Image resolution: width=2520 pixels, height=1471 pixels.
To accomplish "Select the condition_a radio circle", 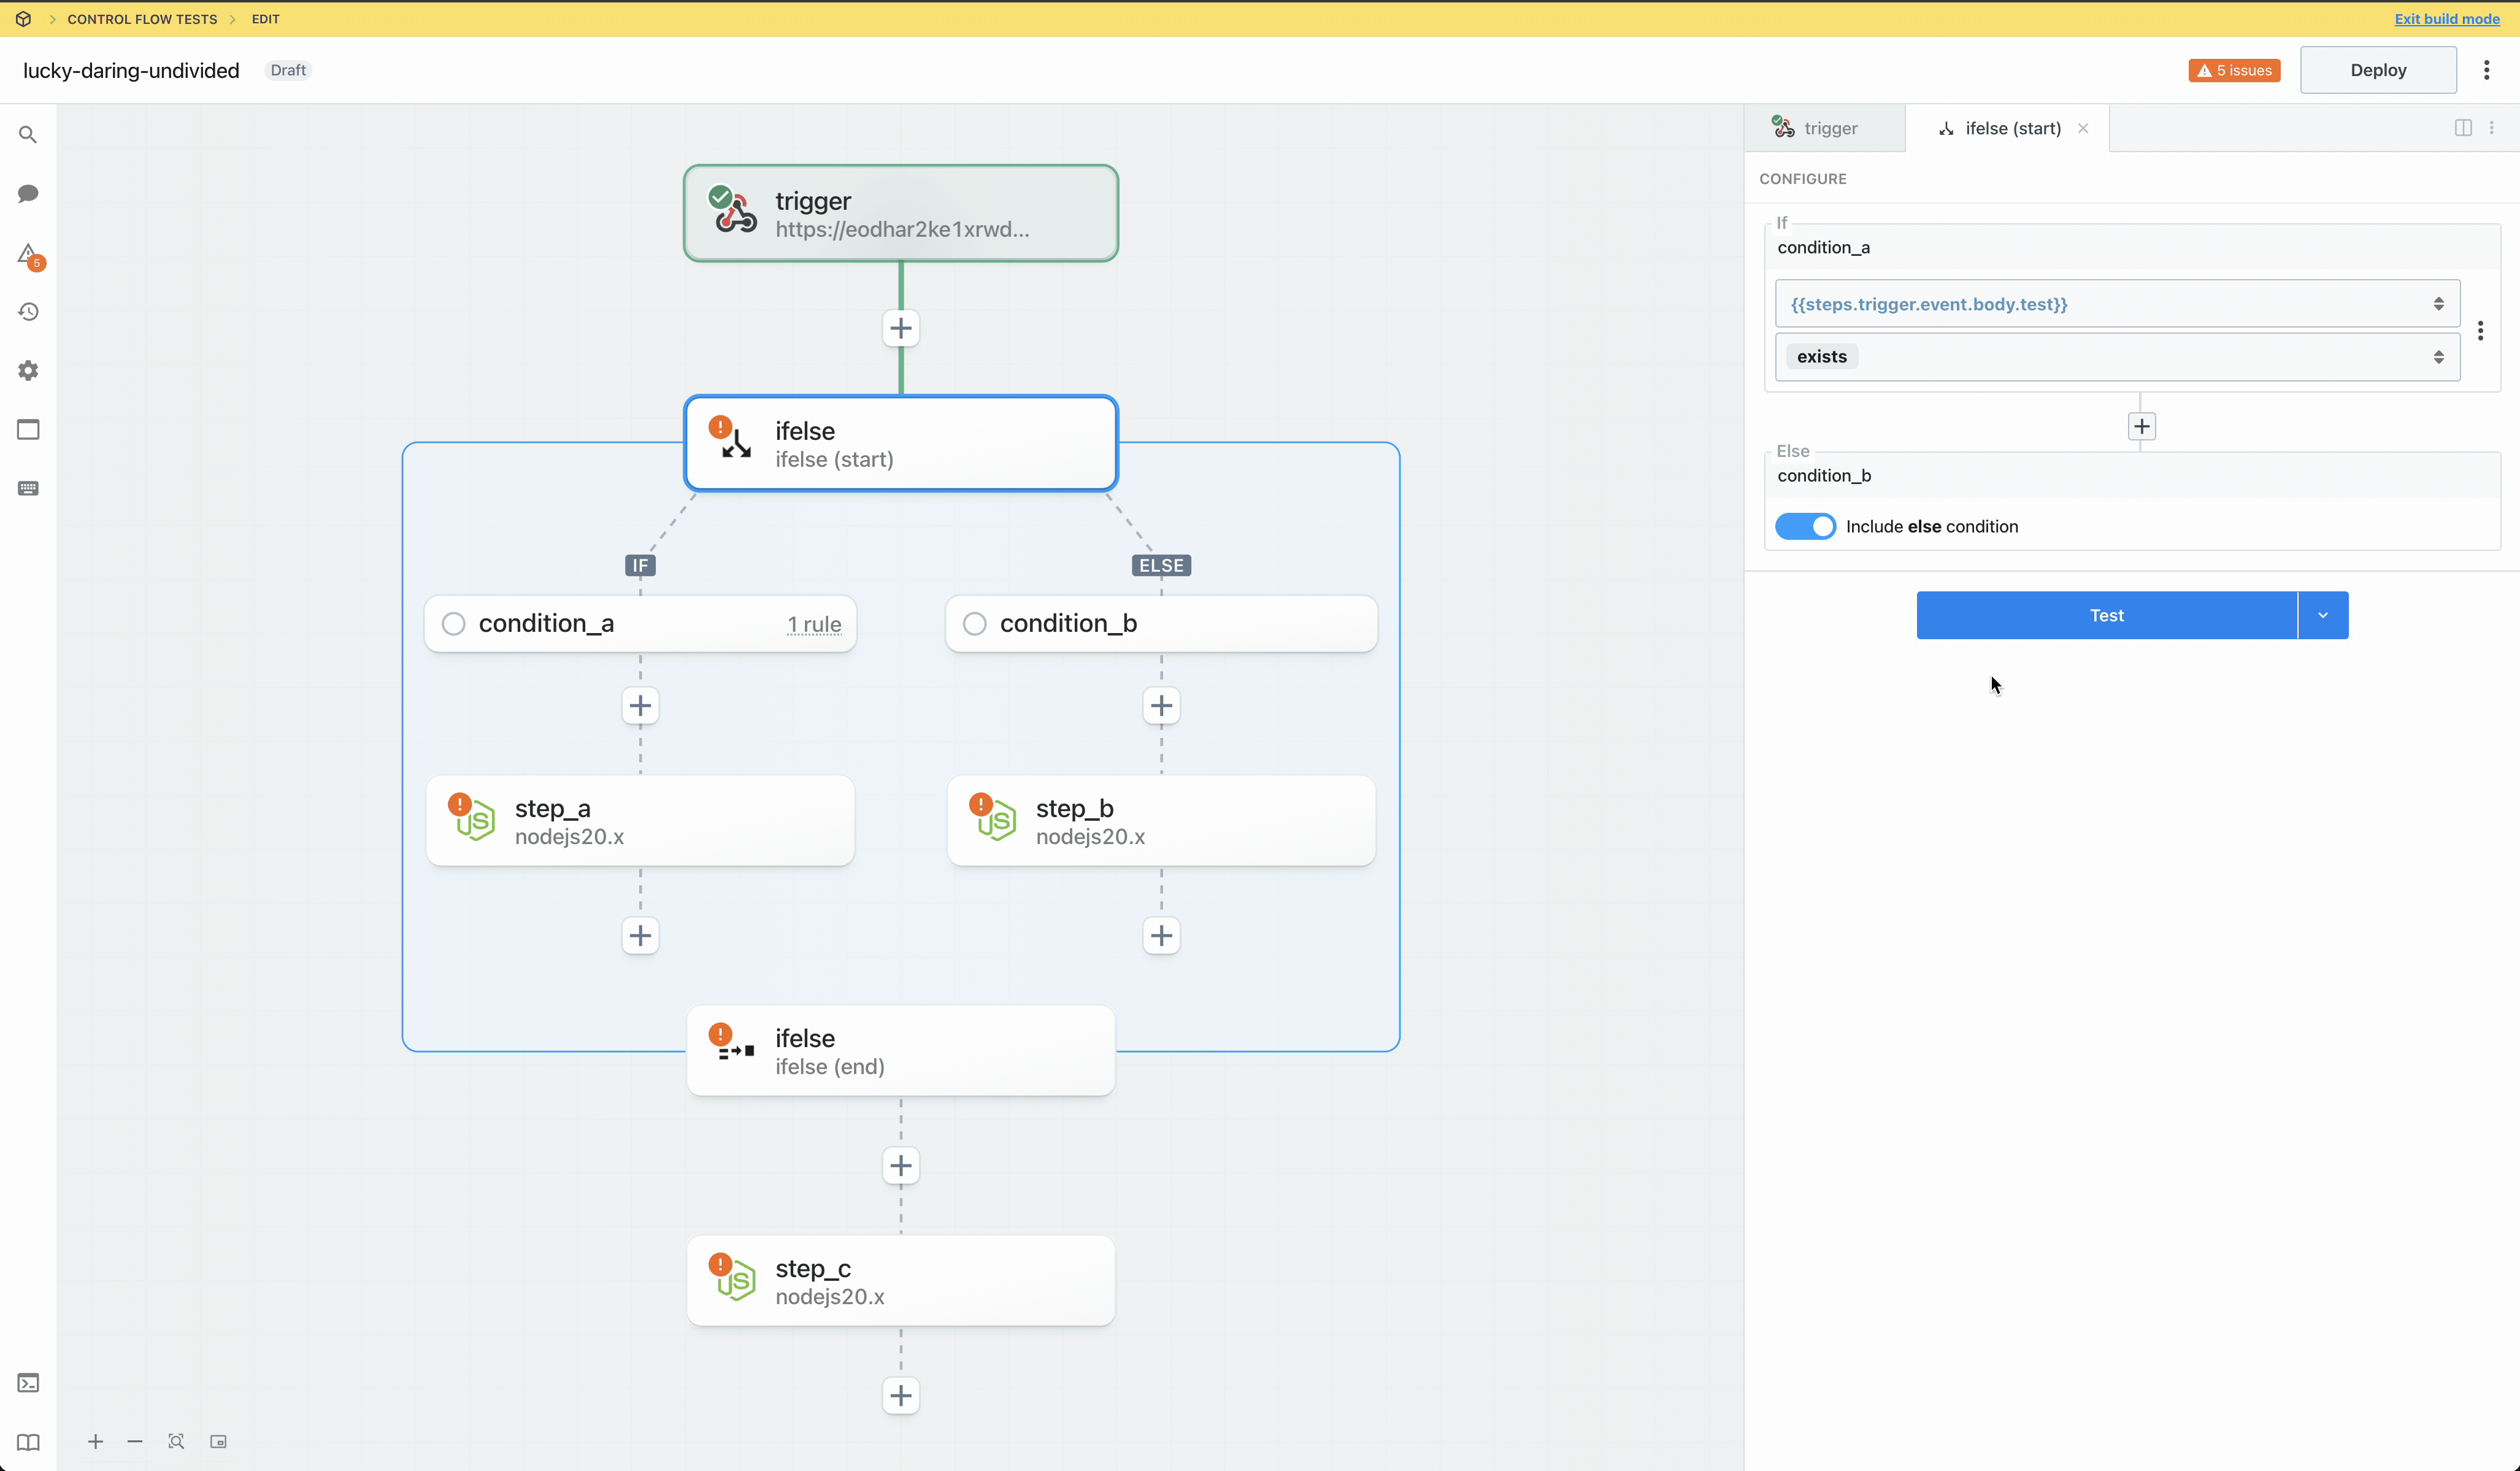I will coord(454,624).
